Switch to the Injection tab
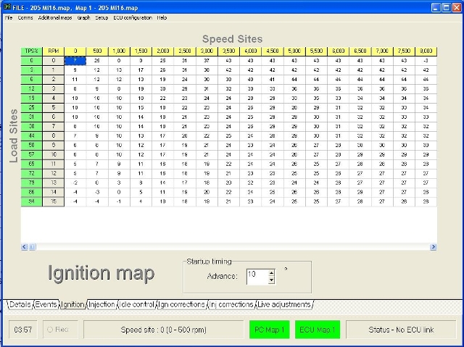Screen dimensions: 464x347 102,305
